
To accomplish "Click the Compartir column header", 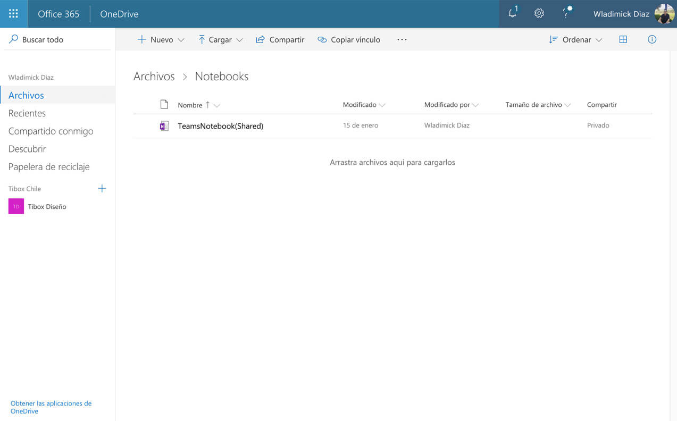I will [602, 105].
